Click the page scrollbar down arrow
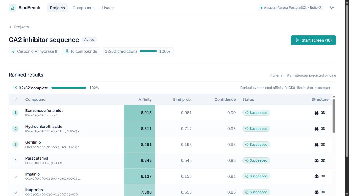The image size is (349, 196). pyautogui.click(x=347, y=194)
